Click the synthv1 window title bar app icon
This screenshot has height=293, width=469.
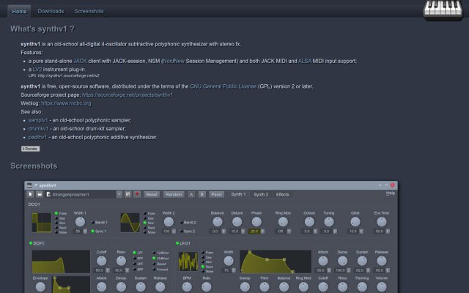point(29,185)
